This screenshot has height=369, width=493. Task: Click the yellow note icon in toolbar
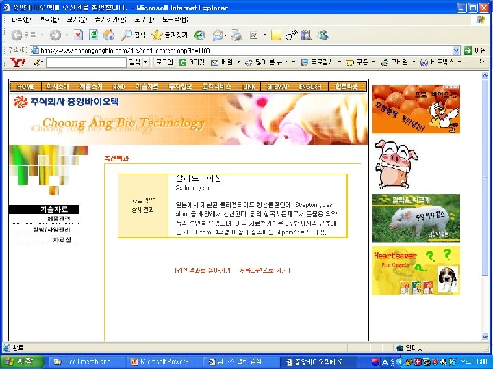pos(276,35)
